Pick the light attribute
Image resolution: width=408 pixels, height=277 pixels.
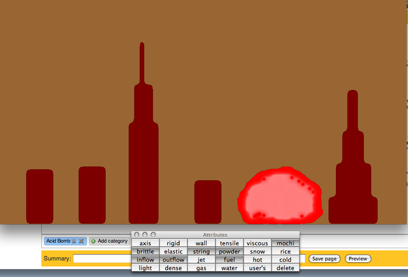point(145,268)
